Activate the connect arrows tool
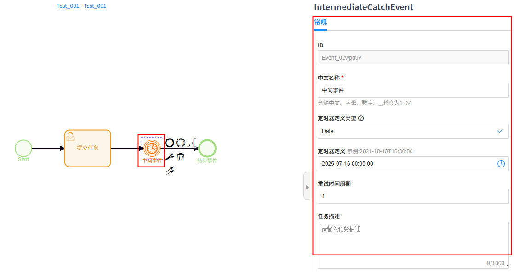The image size is (514, 272). click(170, 171)
